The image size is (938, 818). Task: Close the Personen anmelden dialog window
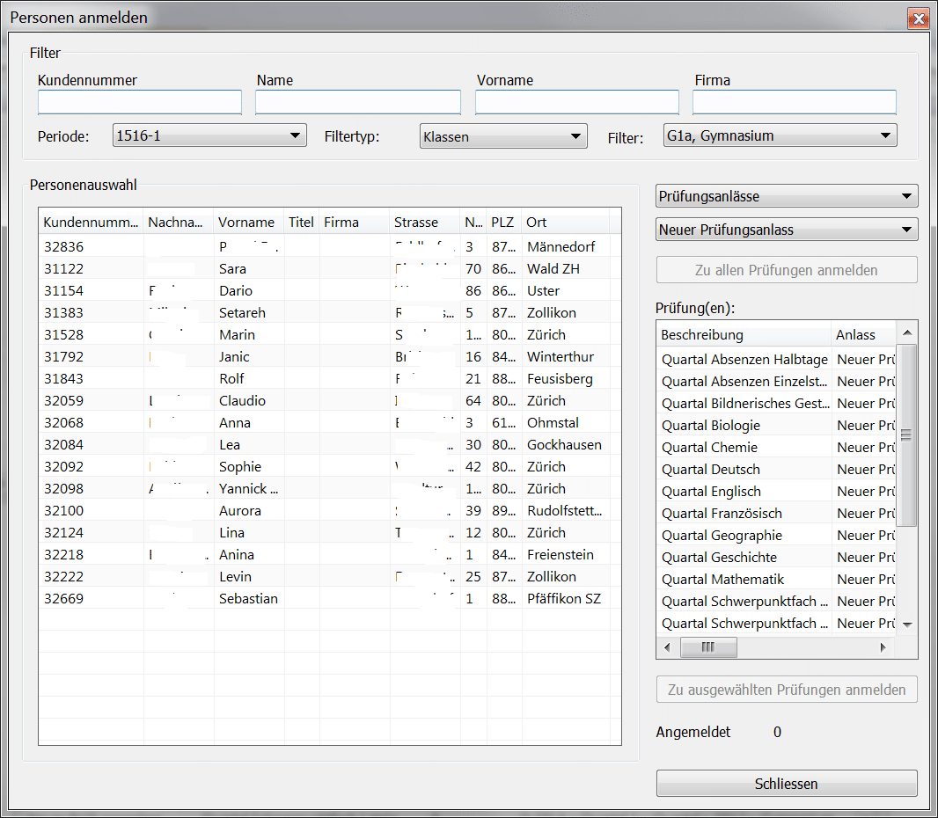coord(919,18)
